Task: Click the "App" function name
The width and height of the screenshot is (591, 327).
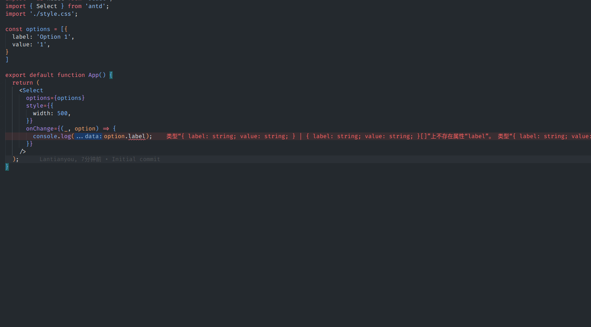Action: (93, 75)
